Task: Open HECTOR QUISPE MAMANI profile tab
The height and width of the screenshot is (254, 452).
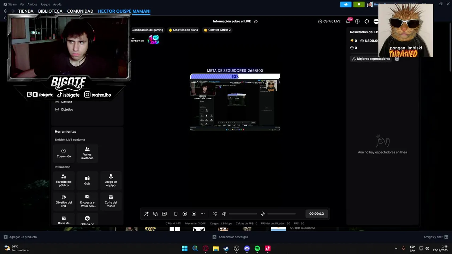Action: tap(124, 11)
